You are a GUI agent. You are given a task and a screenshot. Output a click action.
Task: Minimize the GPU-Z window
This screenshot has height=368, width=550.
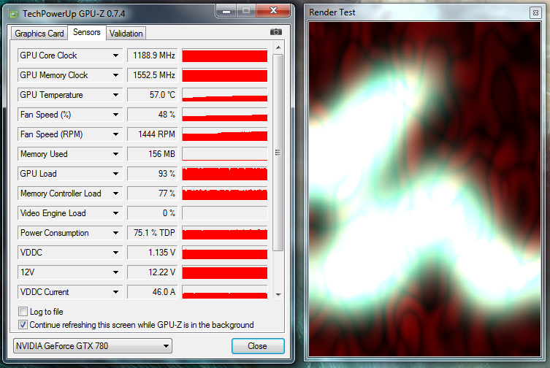pyautogui.click(x=226, y=11)
